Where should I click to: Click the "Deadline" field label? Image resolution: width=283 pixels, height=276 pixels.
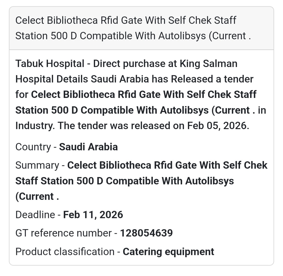[x=35, y=215]
